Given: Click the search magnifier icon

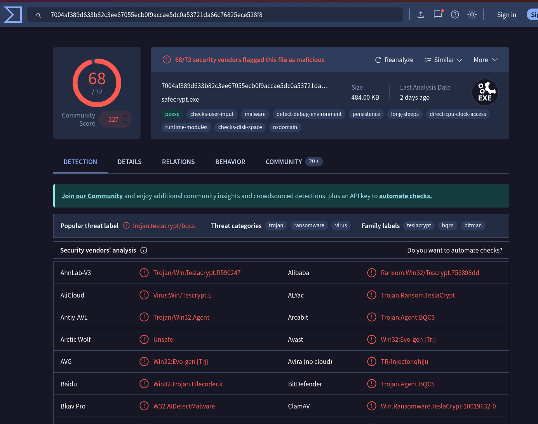Looking at the screenshot, I should coord(38,15).
